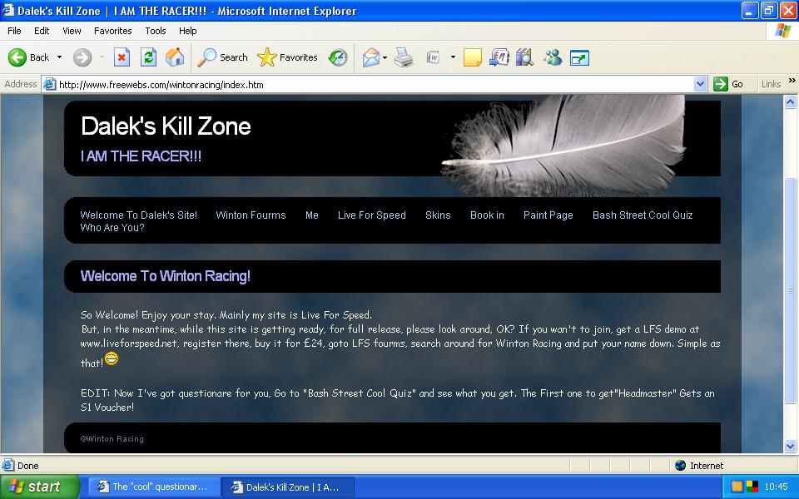Click the Links toolbar label

coord(771,84)
